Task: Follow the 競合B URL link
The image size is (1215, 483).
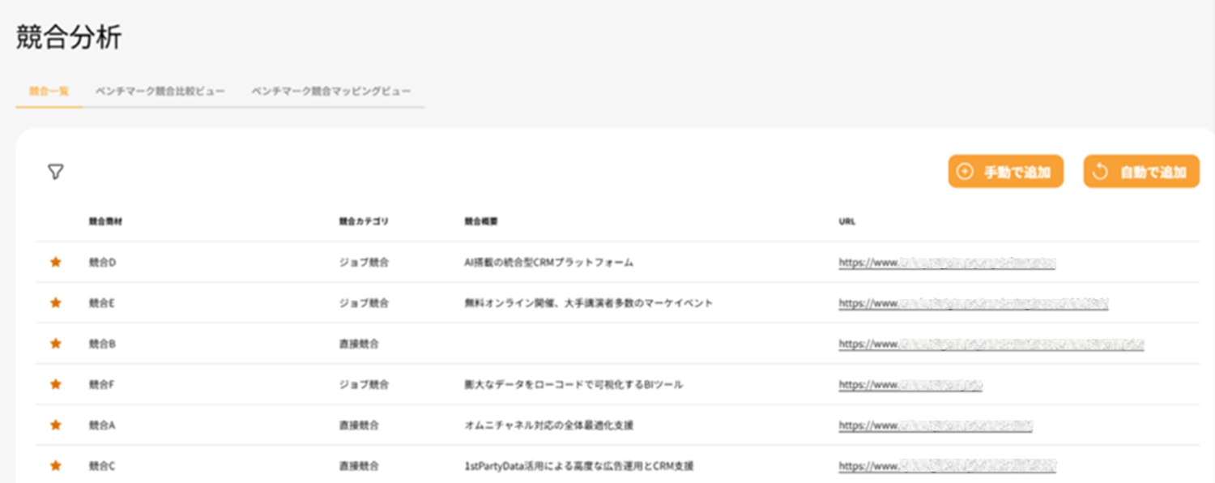Action: pos(991,344)
